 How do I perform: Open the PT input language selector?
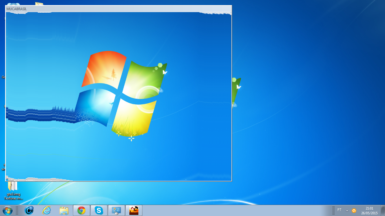[339, 210]
